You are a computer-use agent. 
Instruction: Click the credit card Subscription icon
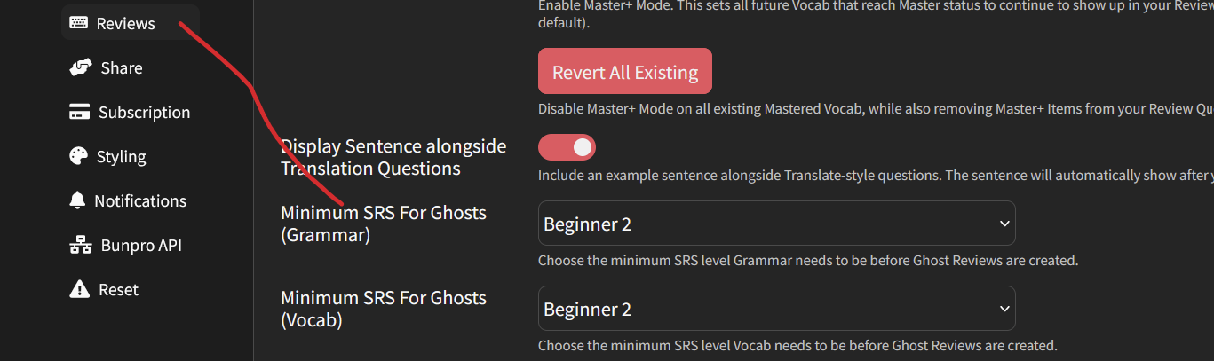pyautogui.click(x=80, y=112)
